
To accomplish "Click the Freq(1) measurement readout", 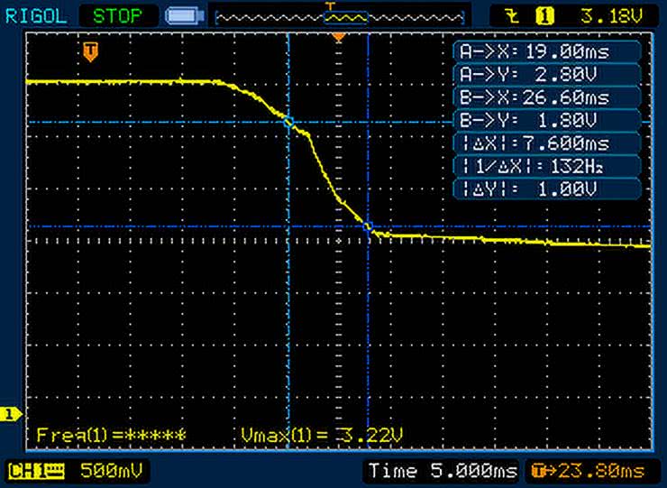I will tap(111, 436).
